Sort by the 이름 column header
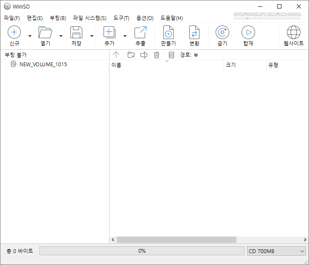Viewport: 309px width, 265px height. (x=166, y=65)
